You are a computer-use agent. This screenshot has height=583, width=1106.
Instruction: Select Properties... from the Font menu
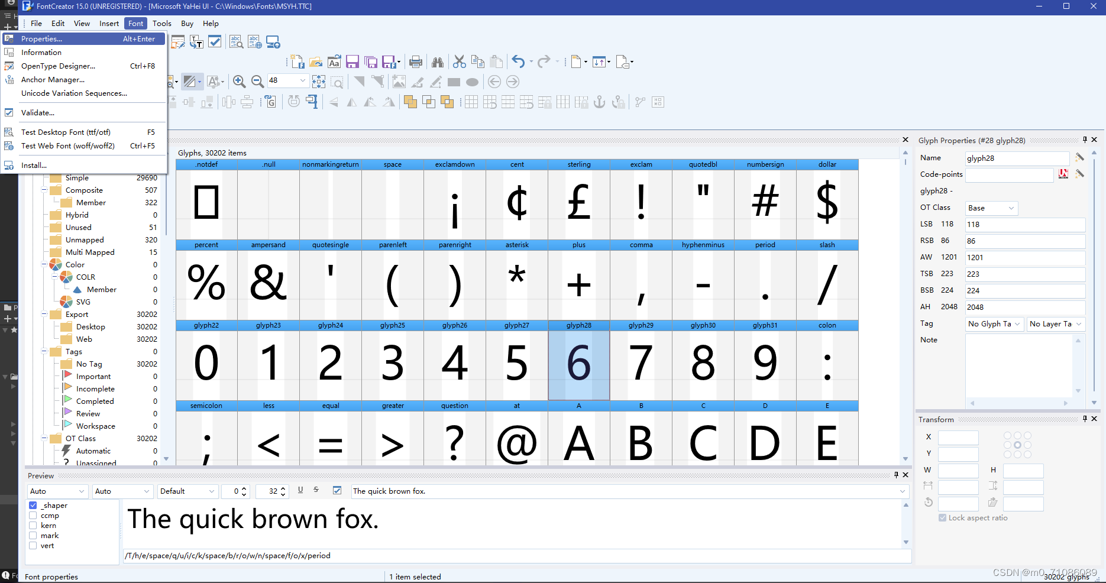(41, 39)
